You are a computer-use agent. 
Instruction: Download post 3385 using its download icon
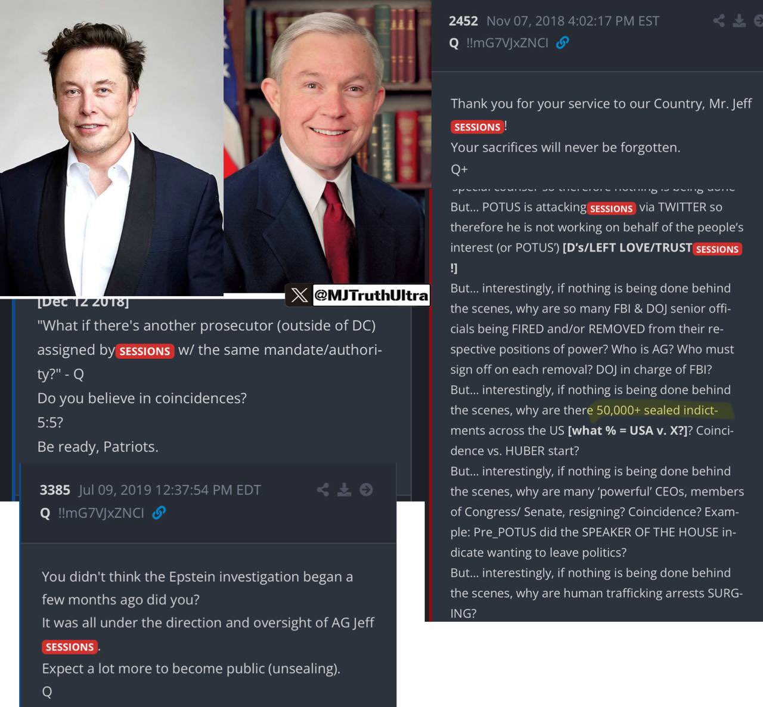click(345, 490)
